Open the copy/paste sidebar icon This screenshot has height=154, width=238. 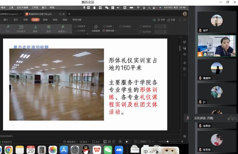[x=185, y=69]
